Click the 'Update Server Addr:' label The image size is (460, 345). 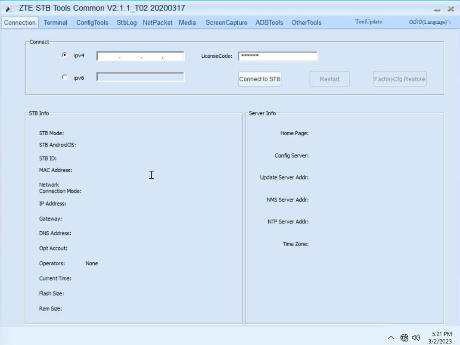coord(284,177)
